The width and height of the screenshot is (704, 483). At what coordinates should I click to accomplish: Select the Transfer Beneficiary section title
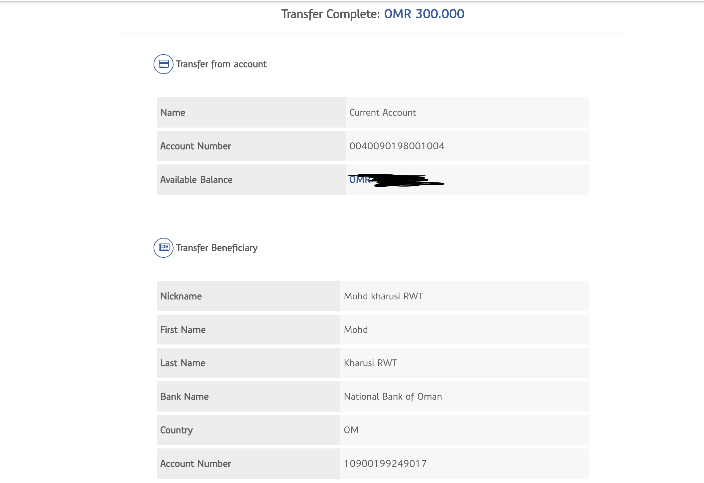point(217,248)
